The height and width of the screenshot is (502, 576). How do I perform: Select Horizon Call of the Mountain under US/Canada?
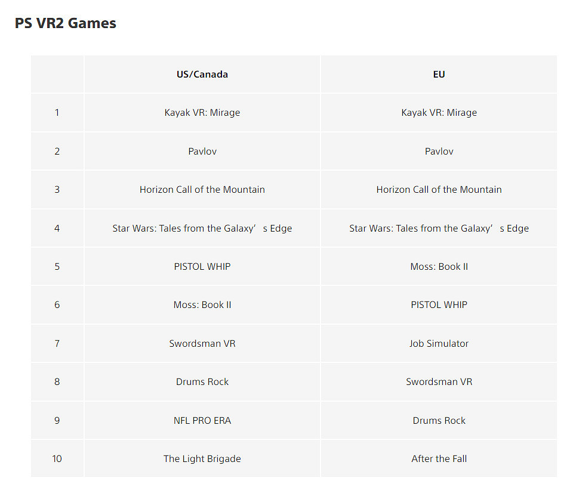click(202, 190)
